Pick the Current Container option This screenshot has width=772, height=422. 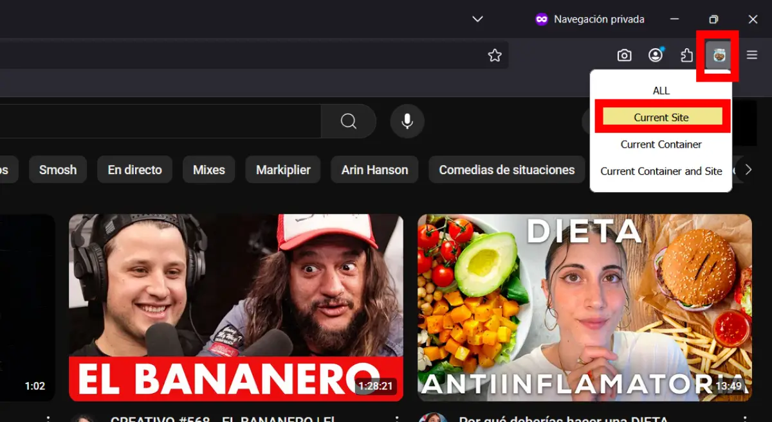click(x=661, y=145)
